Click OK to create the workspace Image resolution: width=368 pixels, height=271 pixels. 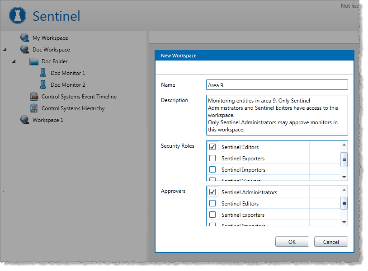(x=292, y=242)
